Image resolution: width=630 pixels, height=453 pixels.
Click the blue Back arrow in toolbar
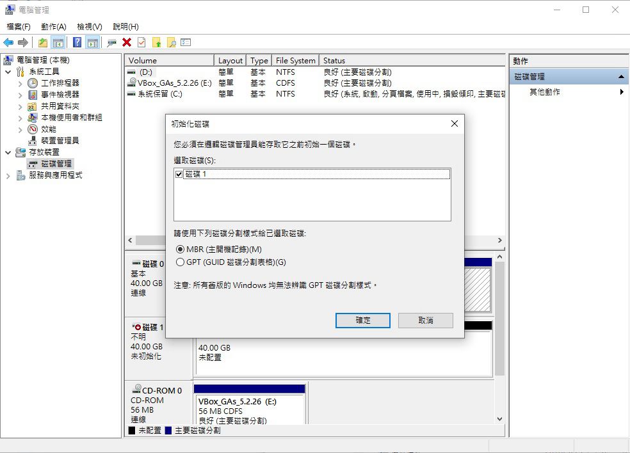click(8, 43)
